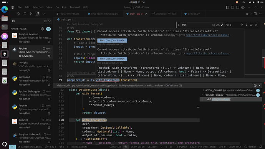Go to previous find match arrow

click(x=242, y=25)
